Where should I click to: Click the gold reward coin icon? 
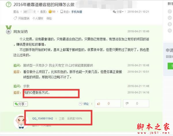(x=50, y=12)
